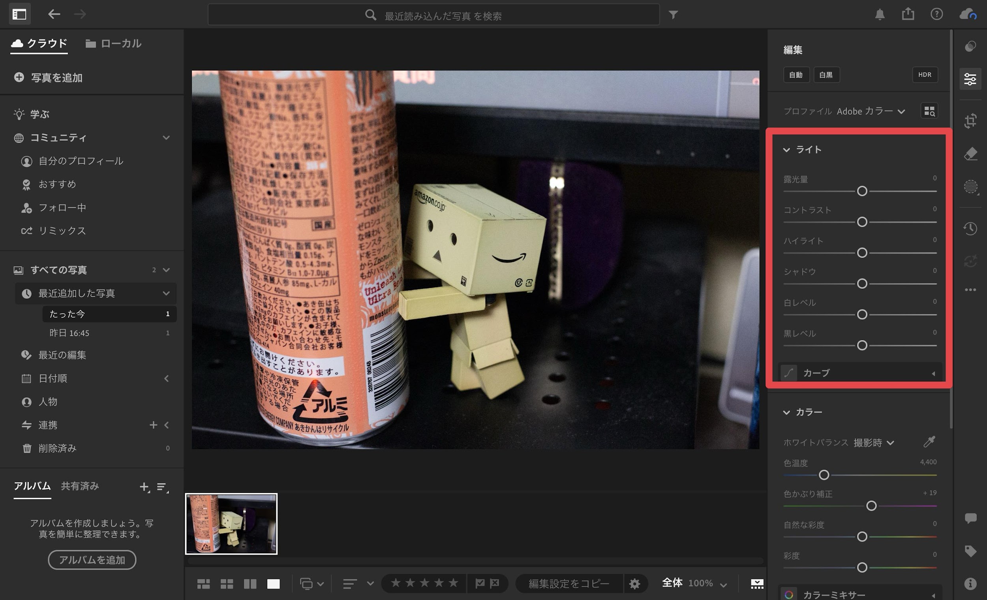The width and height of the screenshot is (987, 600).
Task: Go back with the left arrow
Action: [x=54, y=15]
